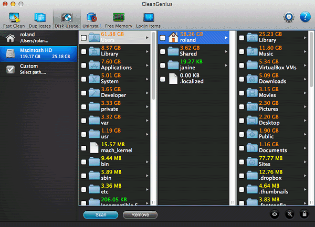Open the Duplicates finder
The image size is (315, 227).
click(x=39, y=19)
